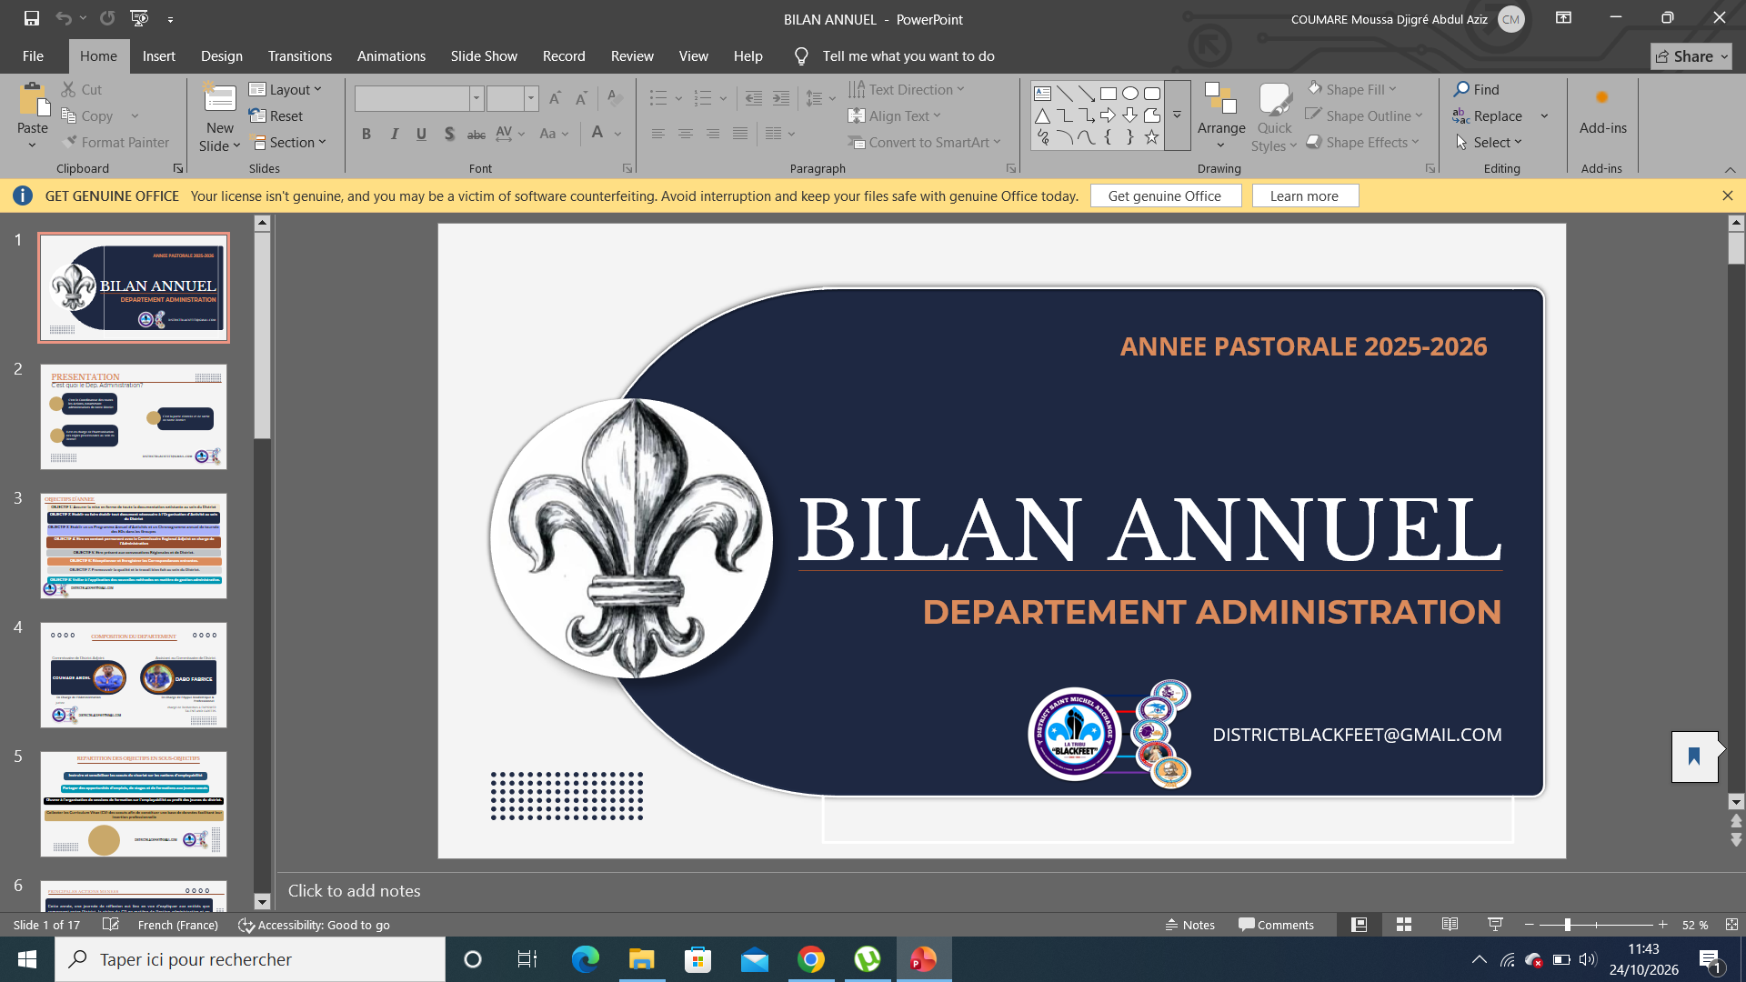
Task: Decrease font size with the smaller A
Action: [581, 98]
